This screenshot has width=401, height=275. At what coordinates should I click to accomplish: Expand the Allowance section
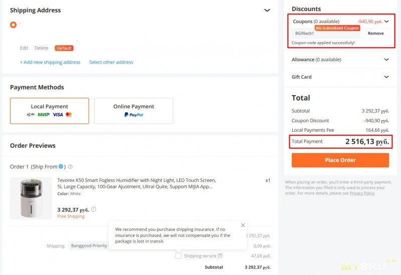[x=386, y=60]
